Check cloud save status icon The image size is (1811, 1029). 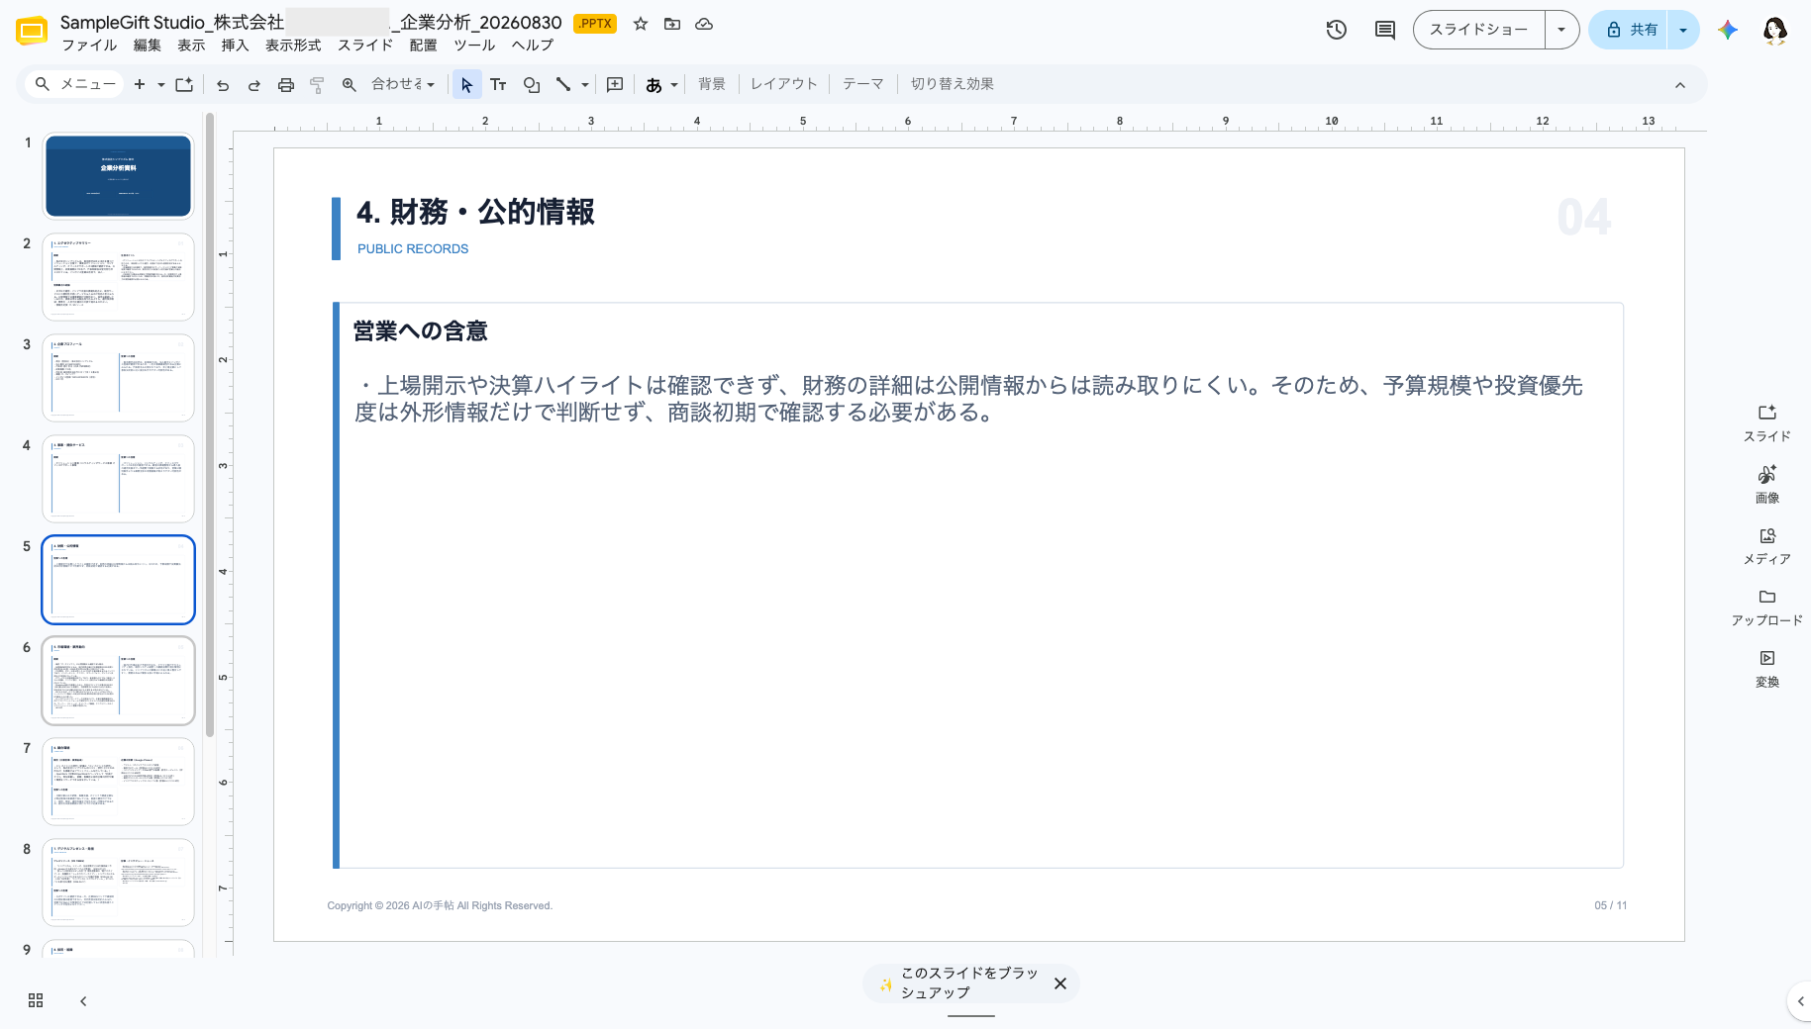704,24
